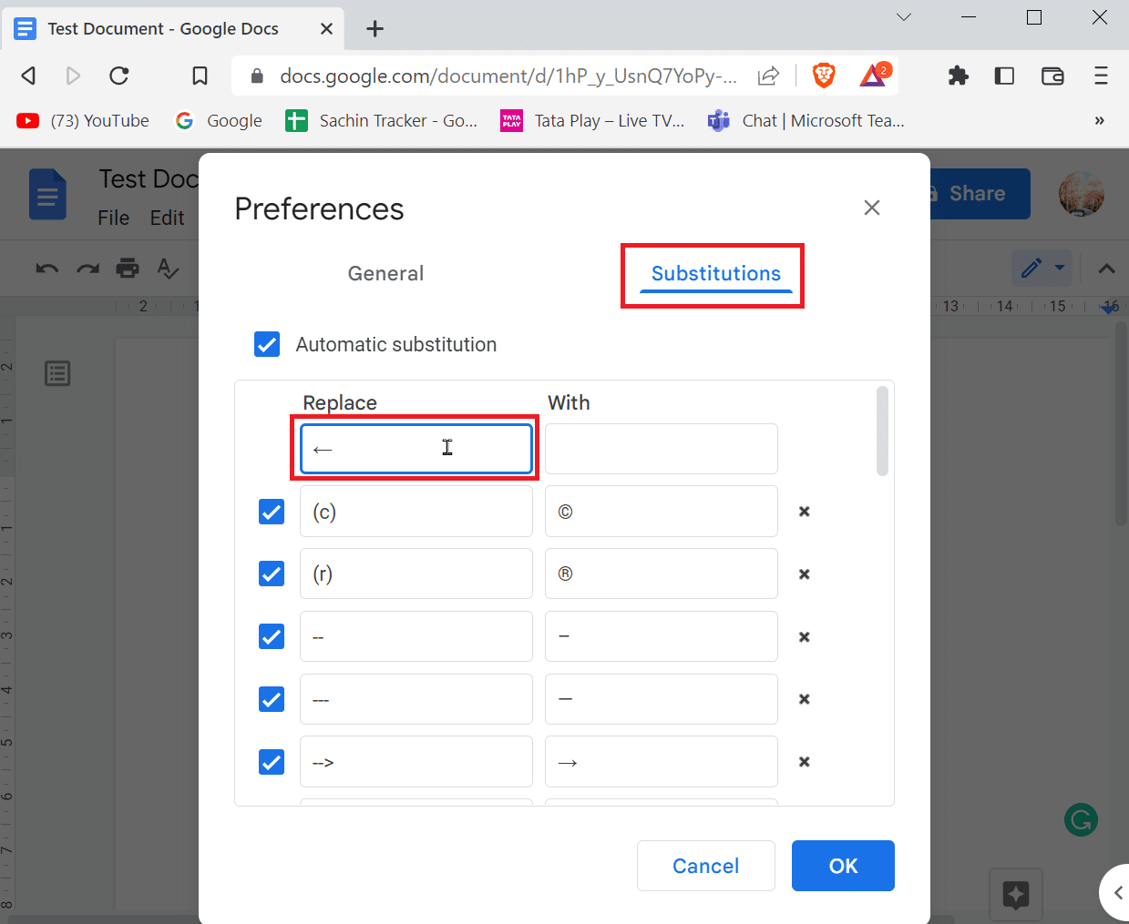Confirm preferences with the OK button
Viewport: 1129px width, 924px height.
click(842, 866)
